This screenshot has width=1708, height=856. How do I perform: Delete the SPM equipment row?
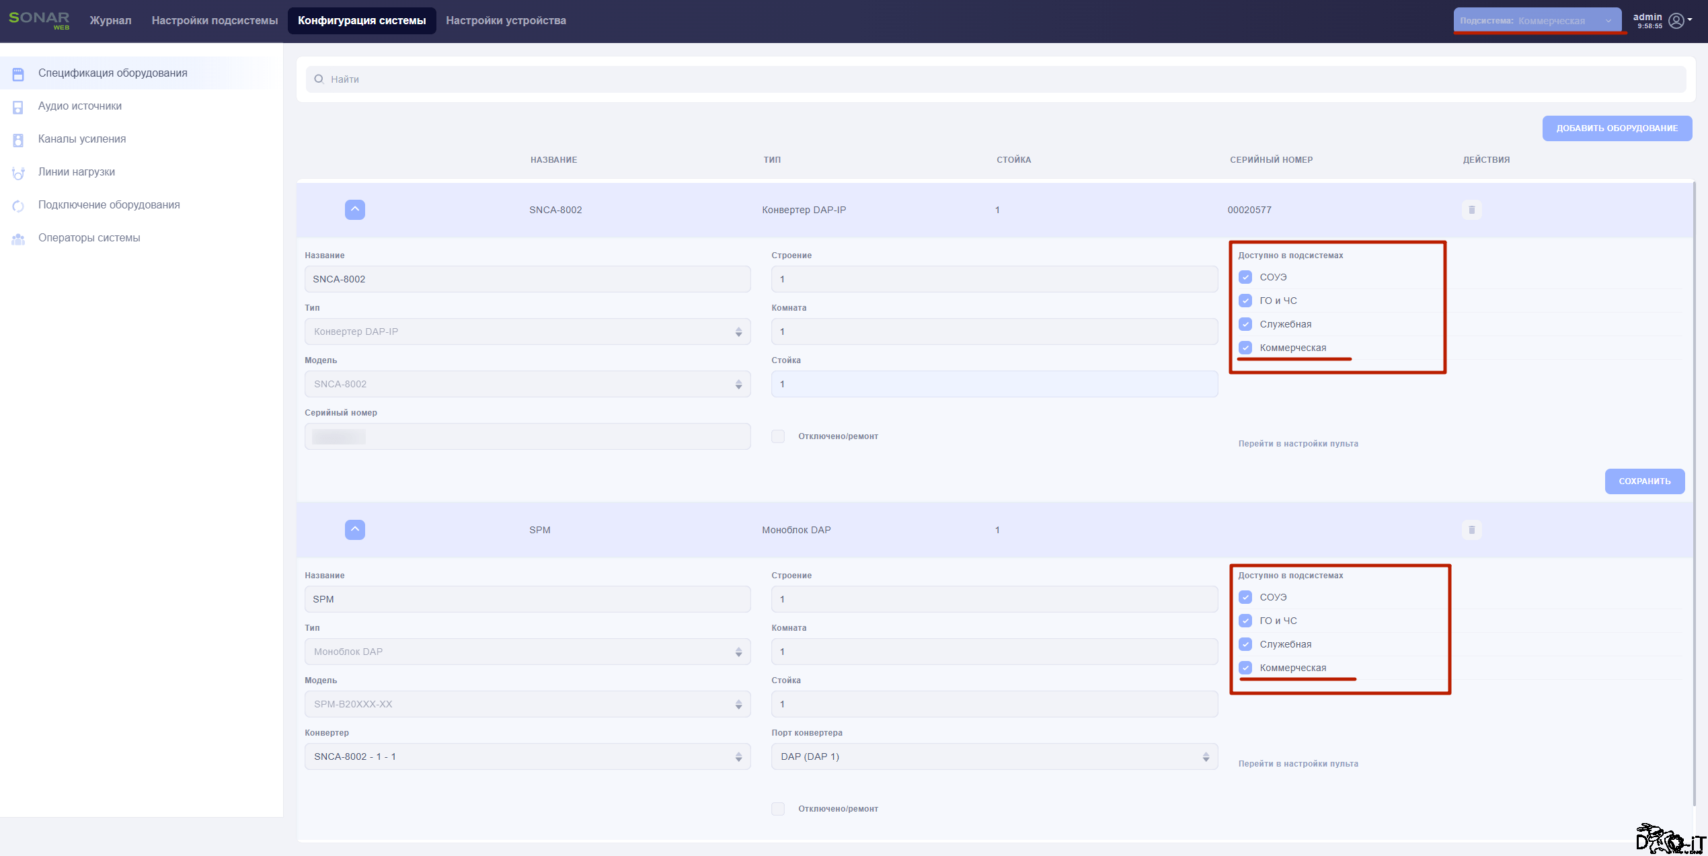[x=1471, y=530]
